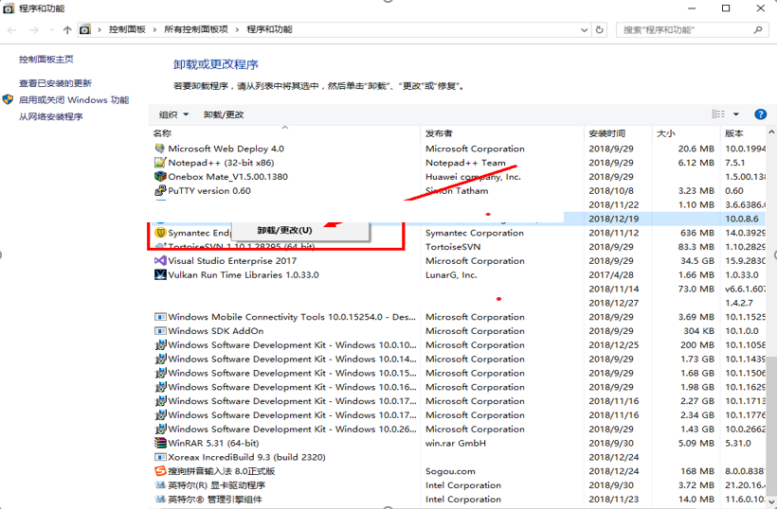Open the 组织 dropdown menu
Viewport: 777px width, 509px height.
(x=173, y=114)
